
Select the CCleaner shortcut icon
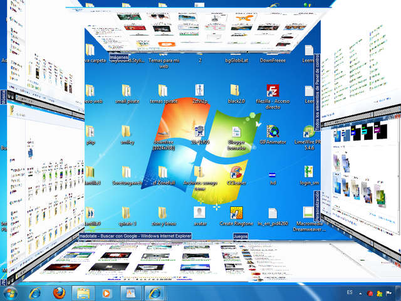236,176
